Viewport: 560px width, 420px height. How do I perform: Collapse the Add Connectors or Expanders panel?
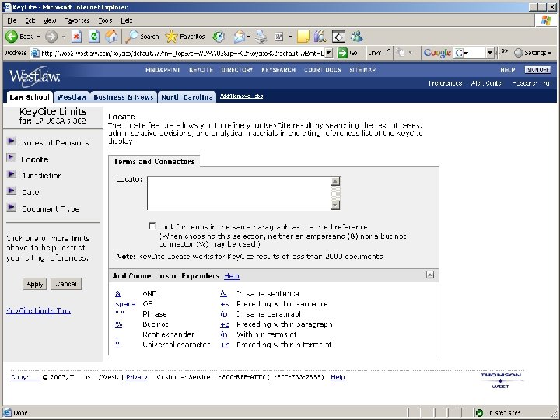[x=430, y=275]
